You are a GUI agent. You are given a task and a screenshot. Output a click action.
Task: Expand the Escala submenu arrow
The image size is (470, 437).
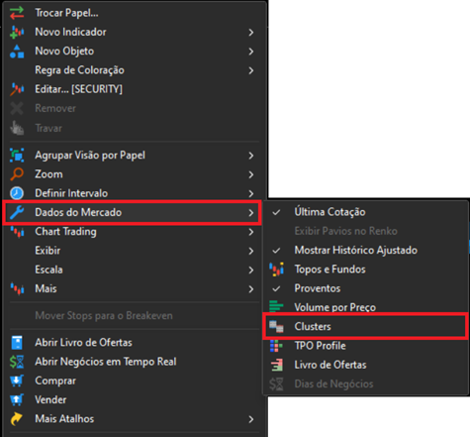(x=251, y=271)
